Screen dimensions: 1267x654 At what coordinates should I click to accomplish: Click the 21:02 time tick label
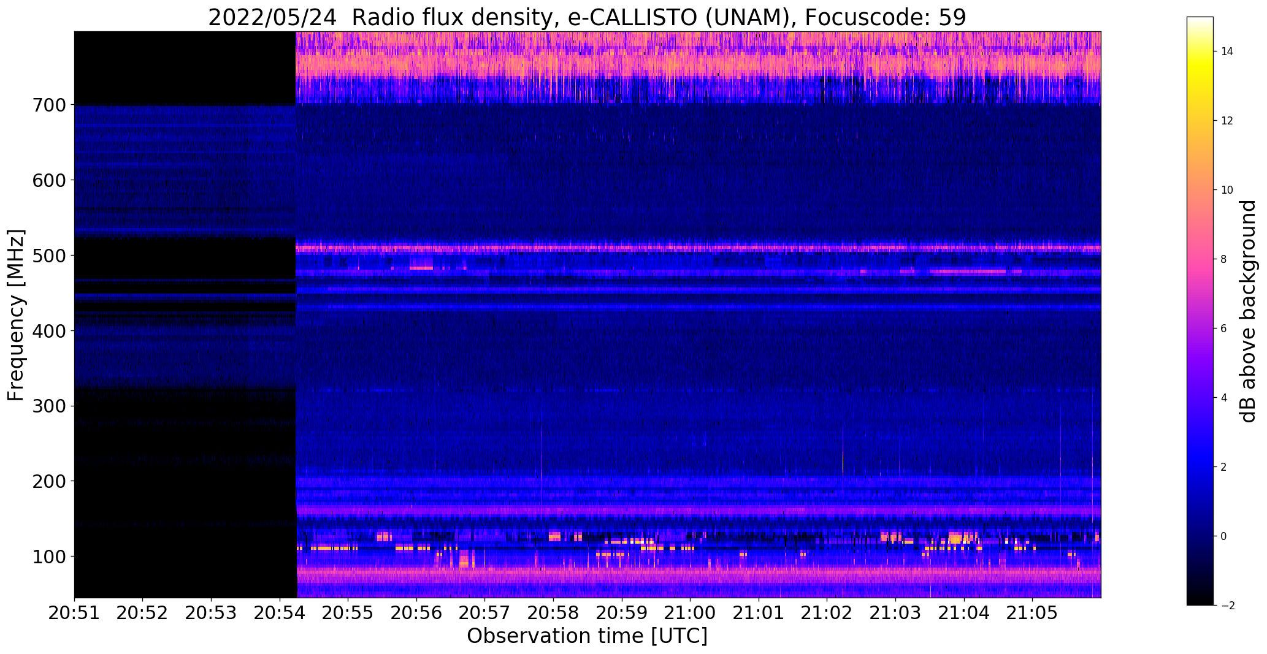click(x=827, y=612)
